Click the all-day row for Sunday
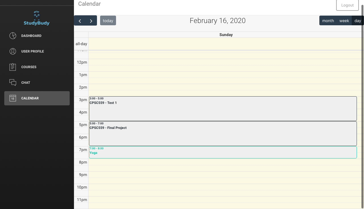Image resolution: width=364 pixels, height=209 pixels. click(x=225, y=44)
